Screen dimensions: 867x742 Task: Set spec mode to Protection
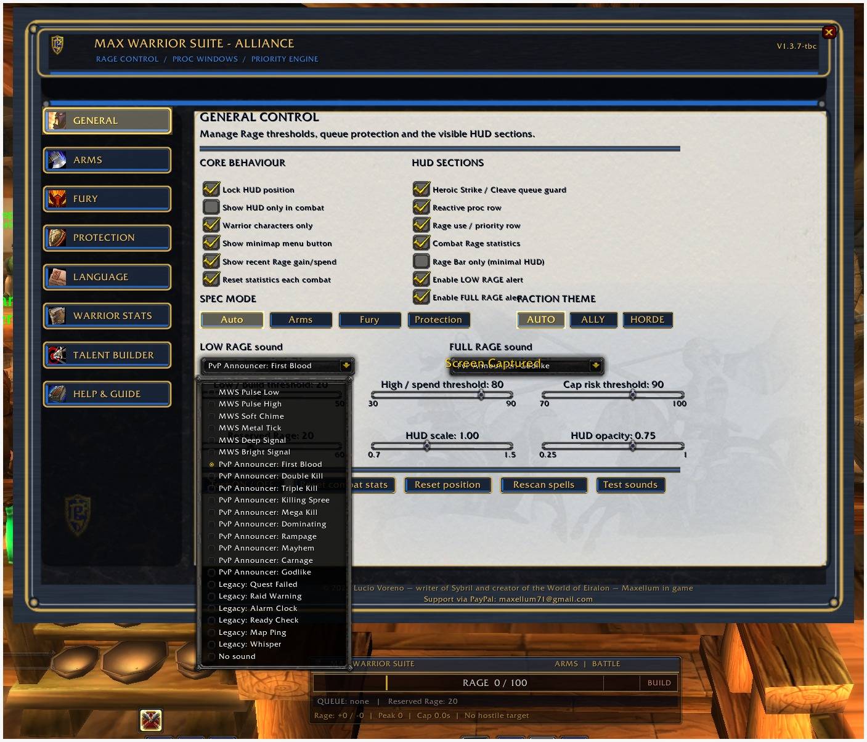pos(438,320)
